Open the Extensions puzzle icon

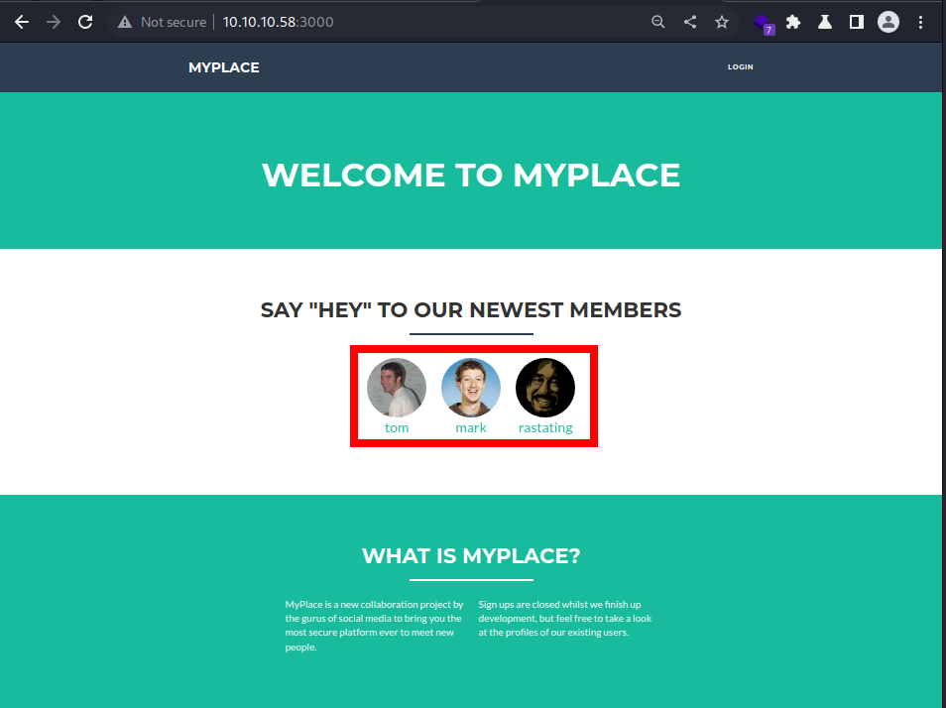pyautogui.click(x=793, y=23)
